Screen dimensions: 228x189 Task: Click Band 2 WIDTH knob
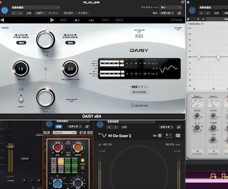pyautogui.click(x=213, y=139)
